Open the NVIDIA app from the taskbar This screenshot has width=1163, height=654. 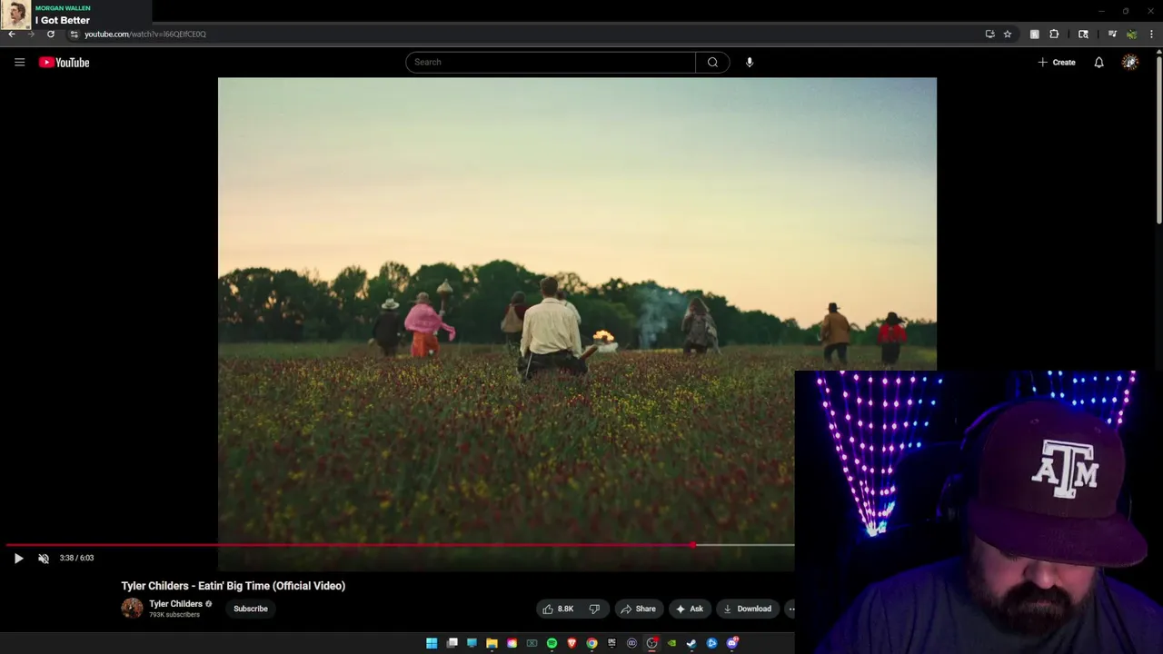pyautogui.click(x=671, y=643)
